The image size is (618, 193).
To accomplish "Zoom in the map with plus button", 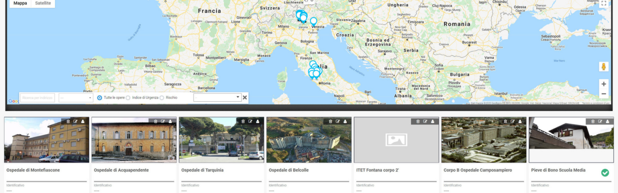I will [604, 84].
